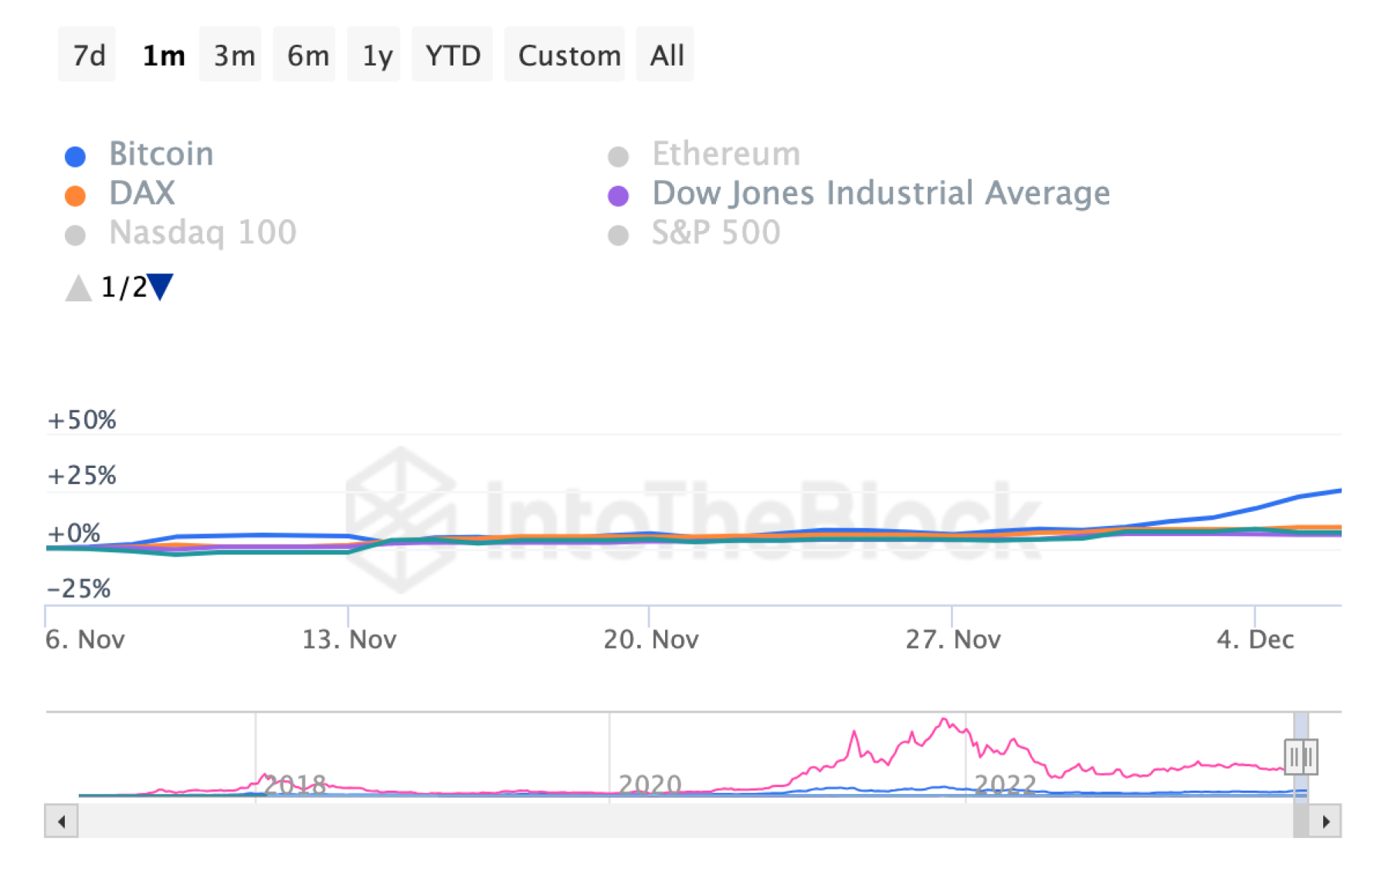The height and width of the screenshot is (885, 1388).
Task: Click the navigator scrollbar track
Action: pos(685,821)
